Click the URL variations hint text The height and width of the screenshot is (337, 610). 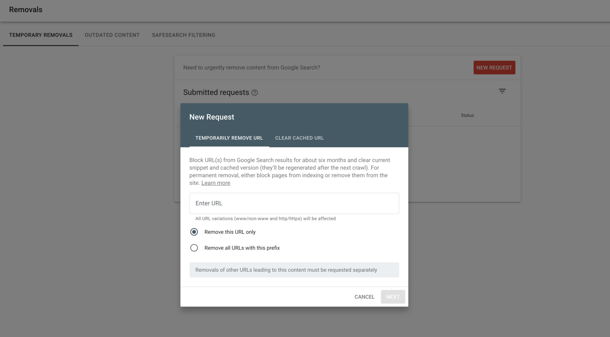click(x=265, y=218)
